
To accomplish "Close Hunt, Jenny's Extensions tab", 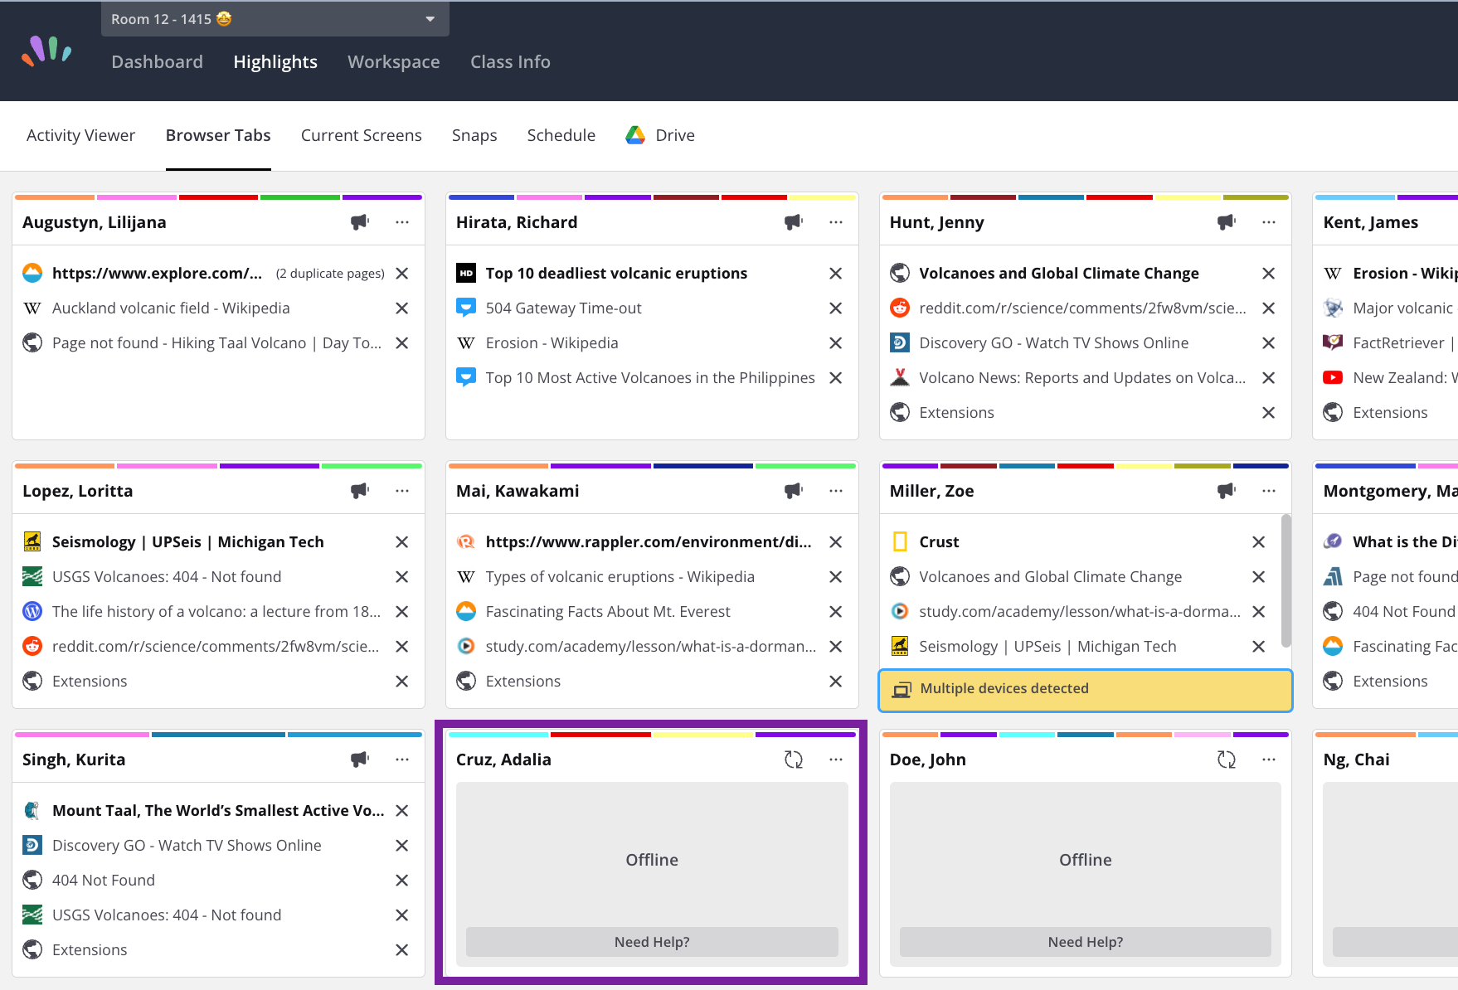I will 1269,413.
